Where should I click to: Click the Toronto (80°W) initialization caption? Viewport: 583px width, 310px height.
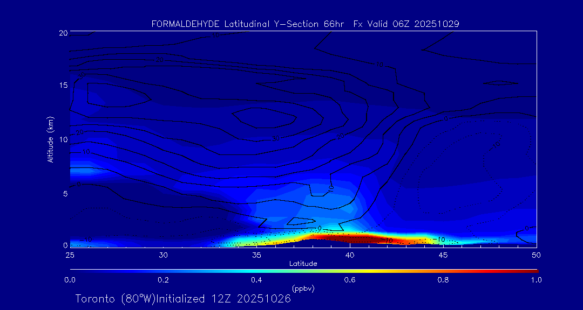[182, 299]
